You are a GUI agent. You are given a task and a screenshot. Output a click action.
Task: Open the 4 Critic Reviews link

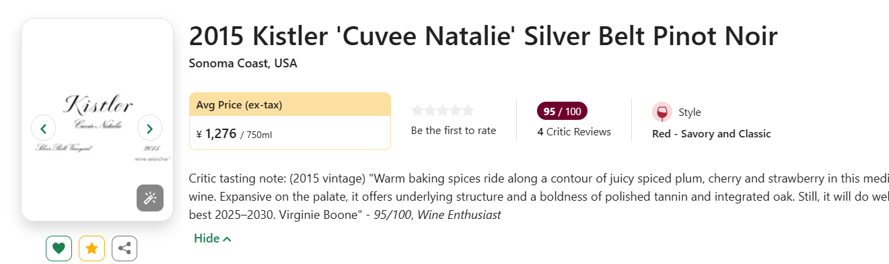click(x=574, y=132)
